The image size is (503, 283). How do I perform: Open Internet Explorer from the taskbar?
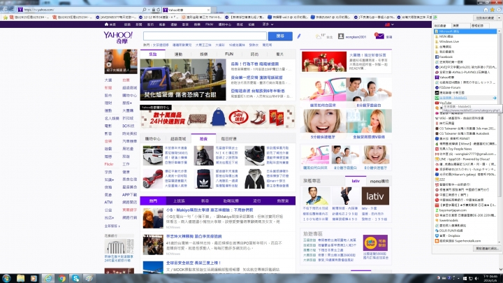point(48,278)
